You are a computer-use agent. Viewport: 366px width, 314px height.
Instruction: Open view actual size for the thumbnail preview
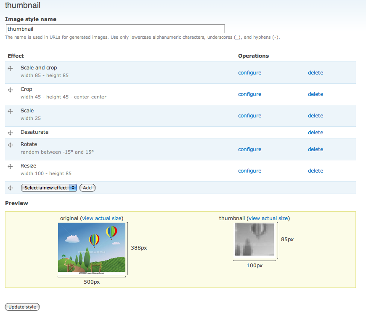(268, 218)
